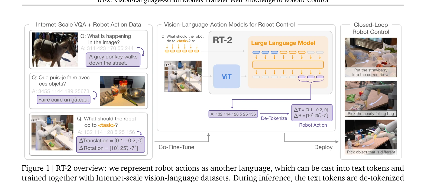The width and height of the screenshot is (440, 184).
Task: Click the 'Large Language Model' heading
Action: tap(283, 43)
